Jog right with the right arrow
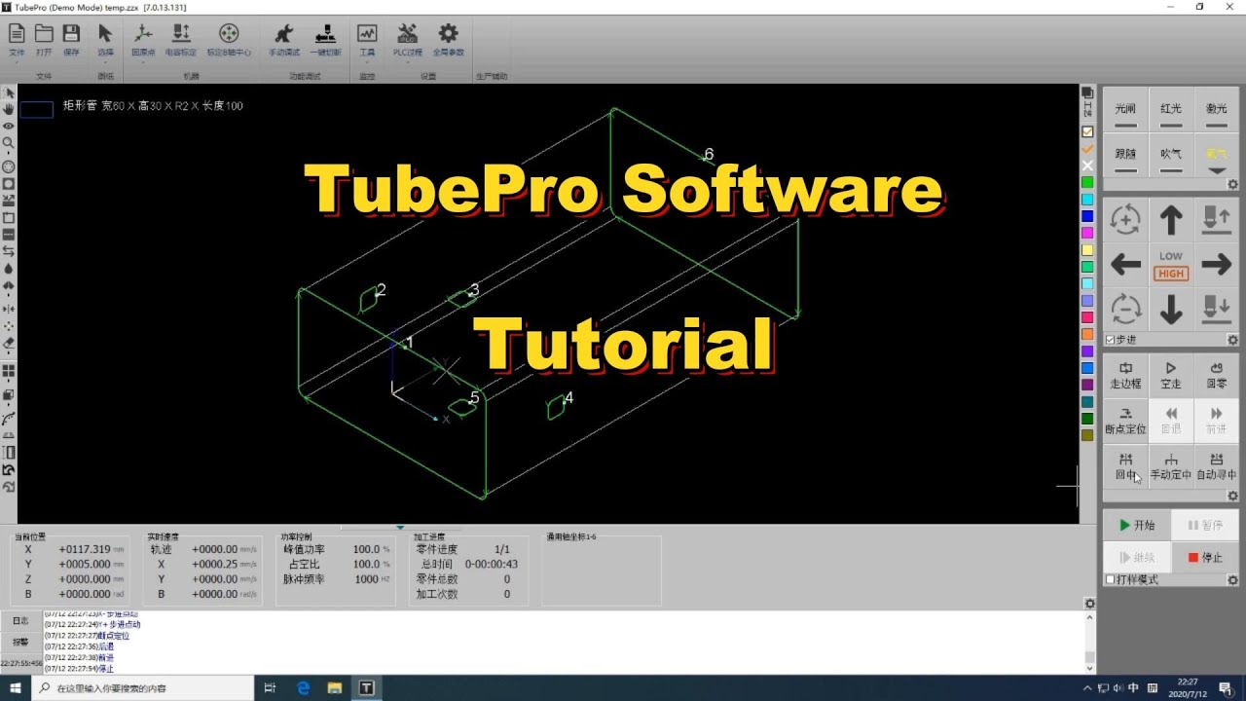The height and width of the screenshot is (701, 1246). tap(1216, 264)
